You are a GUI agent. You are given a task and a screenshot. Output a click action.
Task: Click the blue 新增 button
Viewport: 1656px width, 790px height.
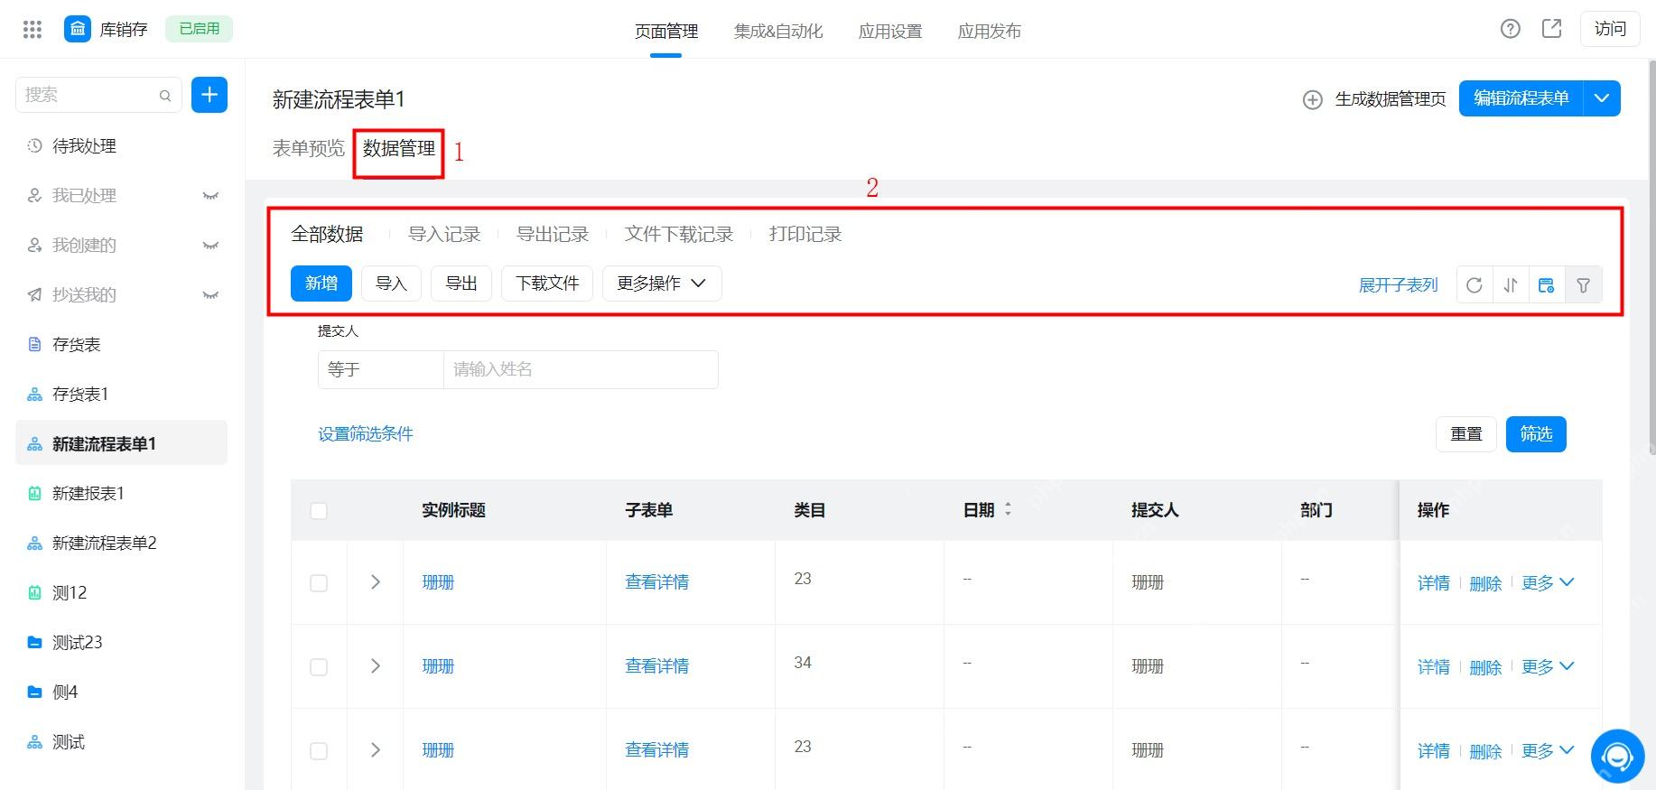321,283
